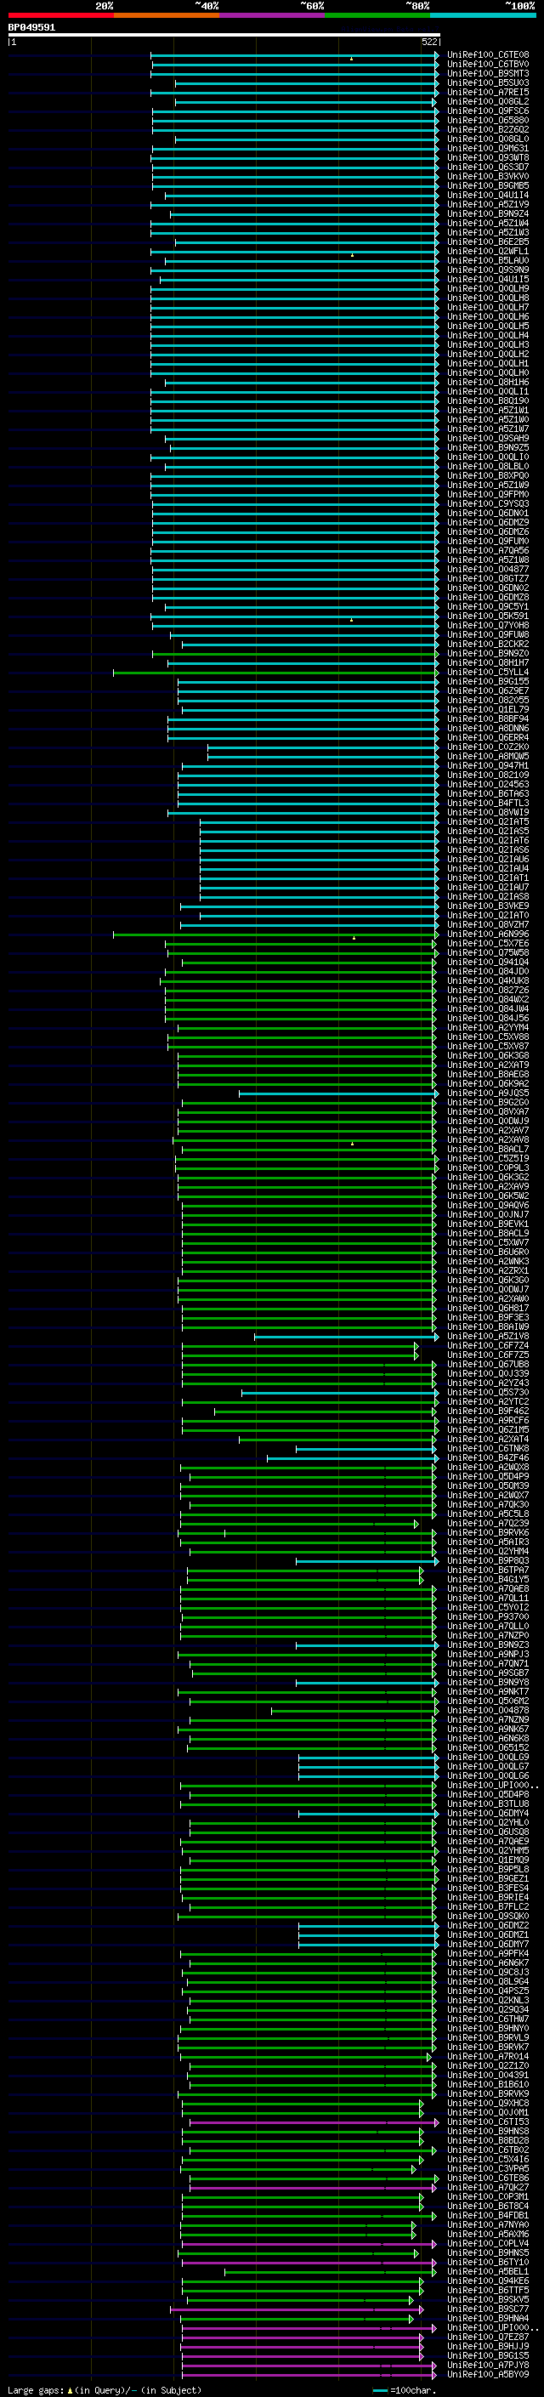
Task: Click the red 20% identity legend segment
Action: (x=60, y=15)
